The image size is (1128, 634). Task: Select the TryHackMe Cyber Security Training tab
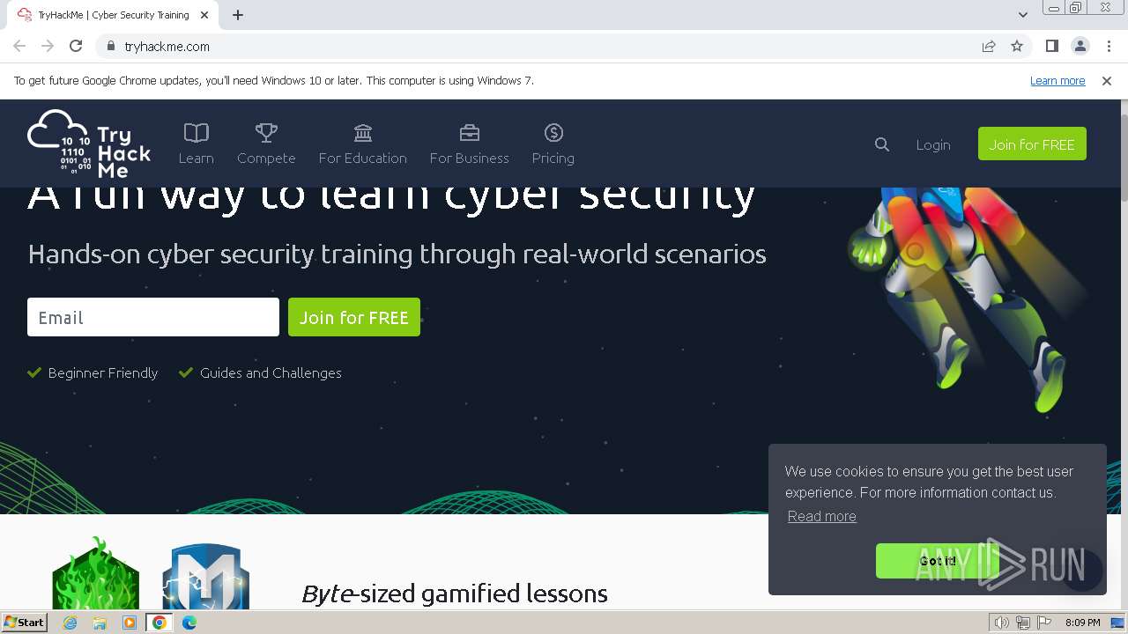[115, 15]
